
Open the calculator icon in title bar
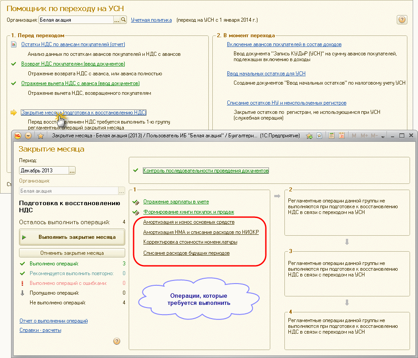(331, 136)
